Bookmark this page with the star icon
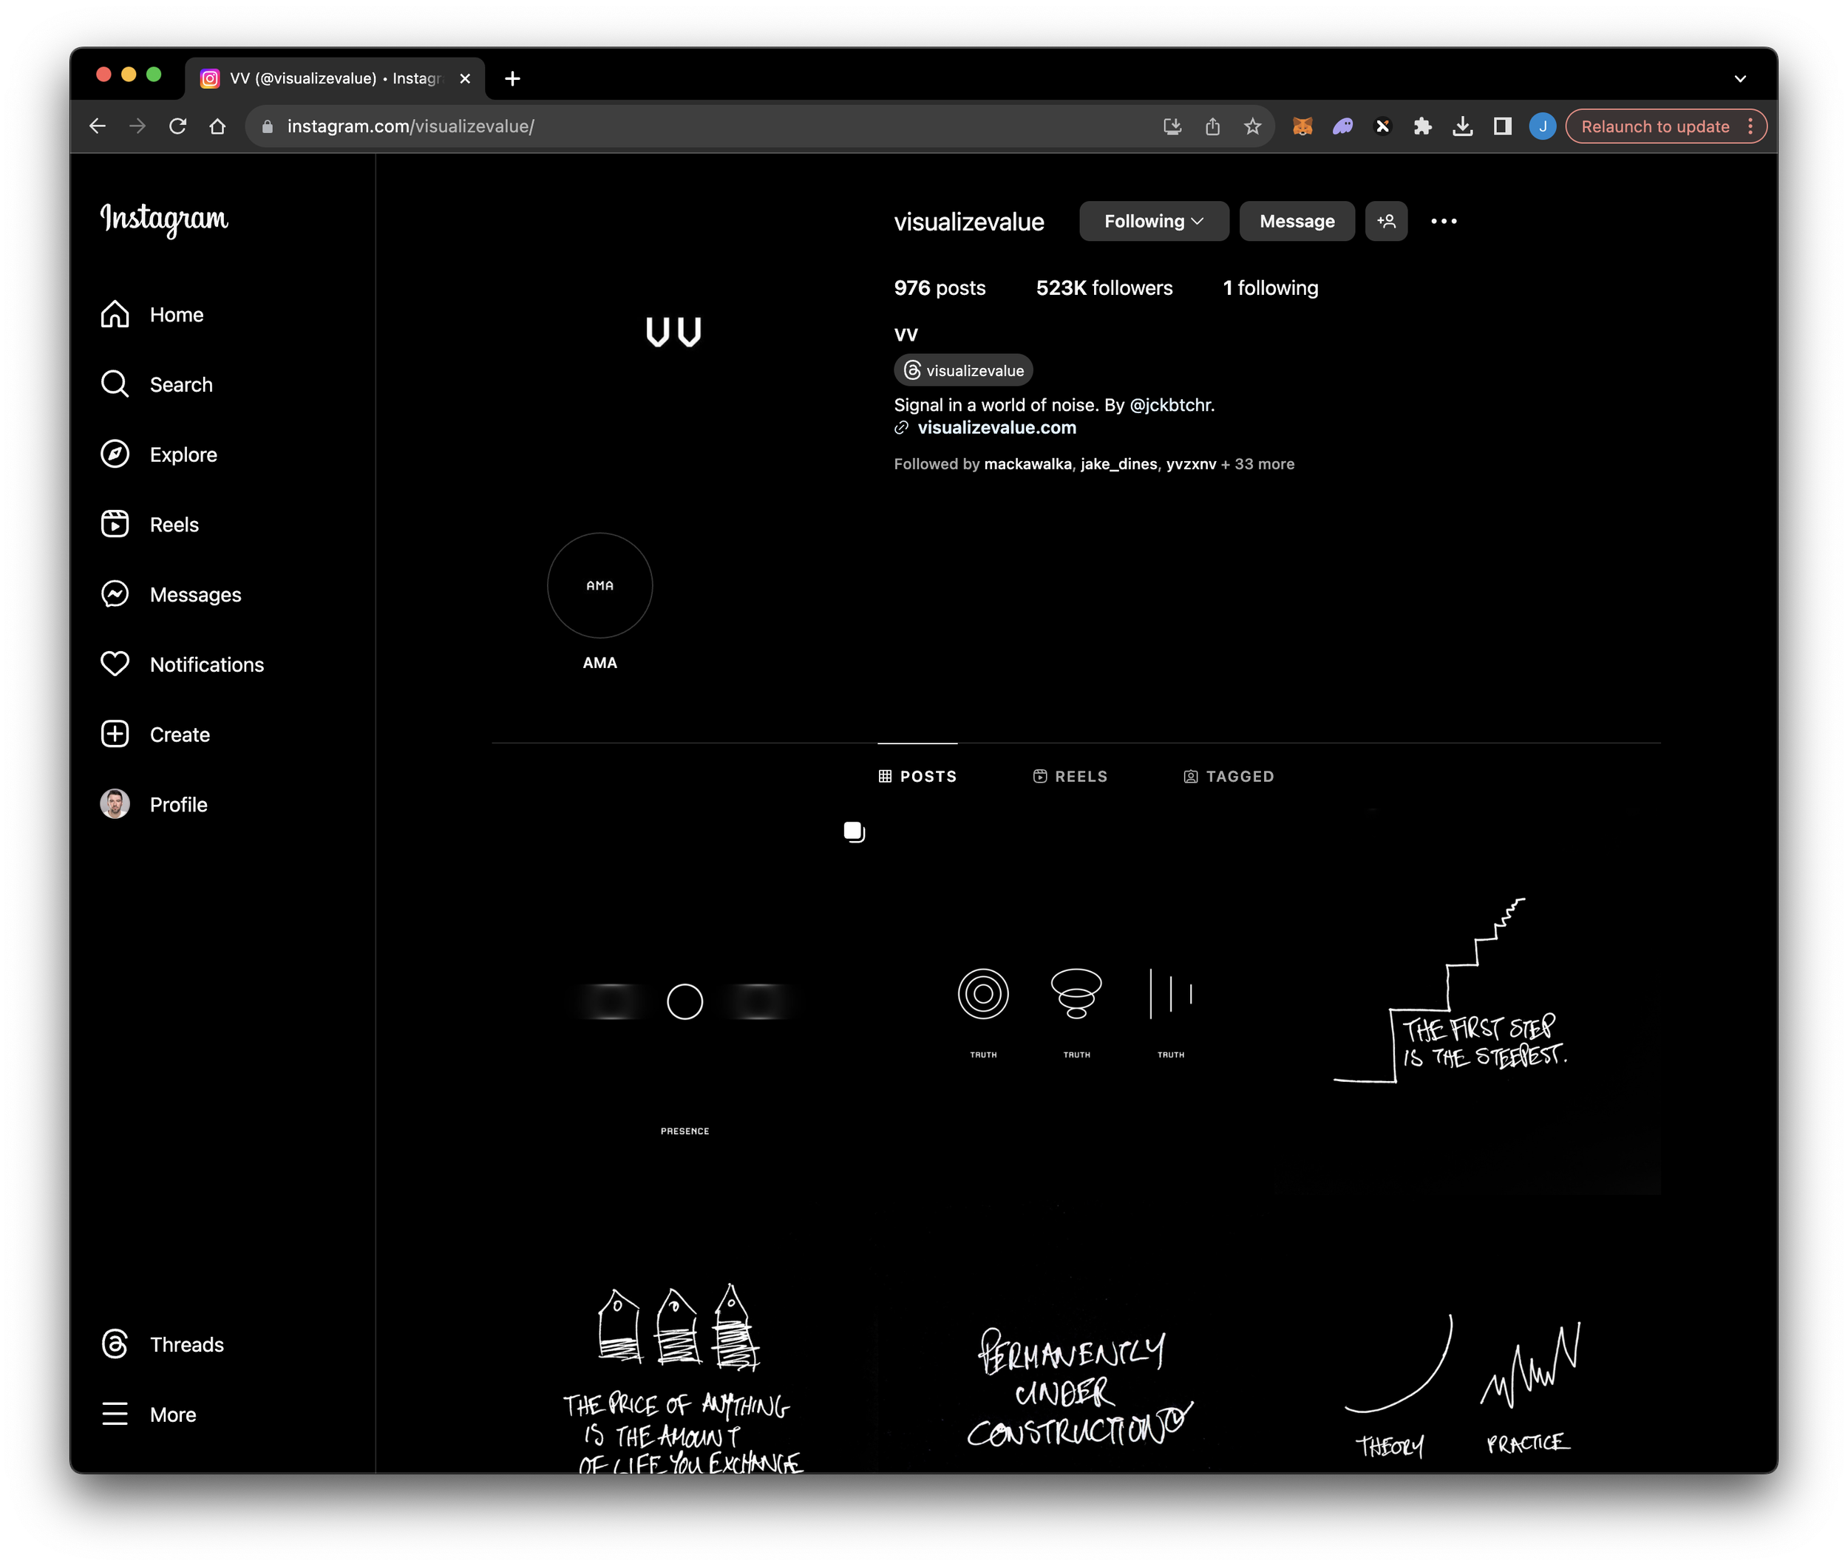 [1252, 126]
